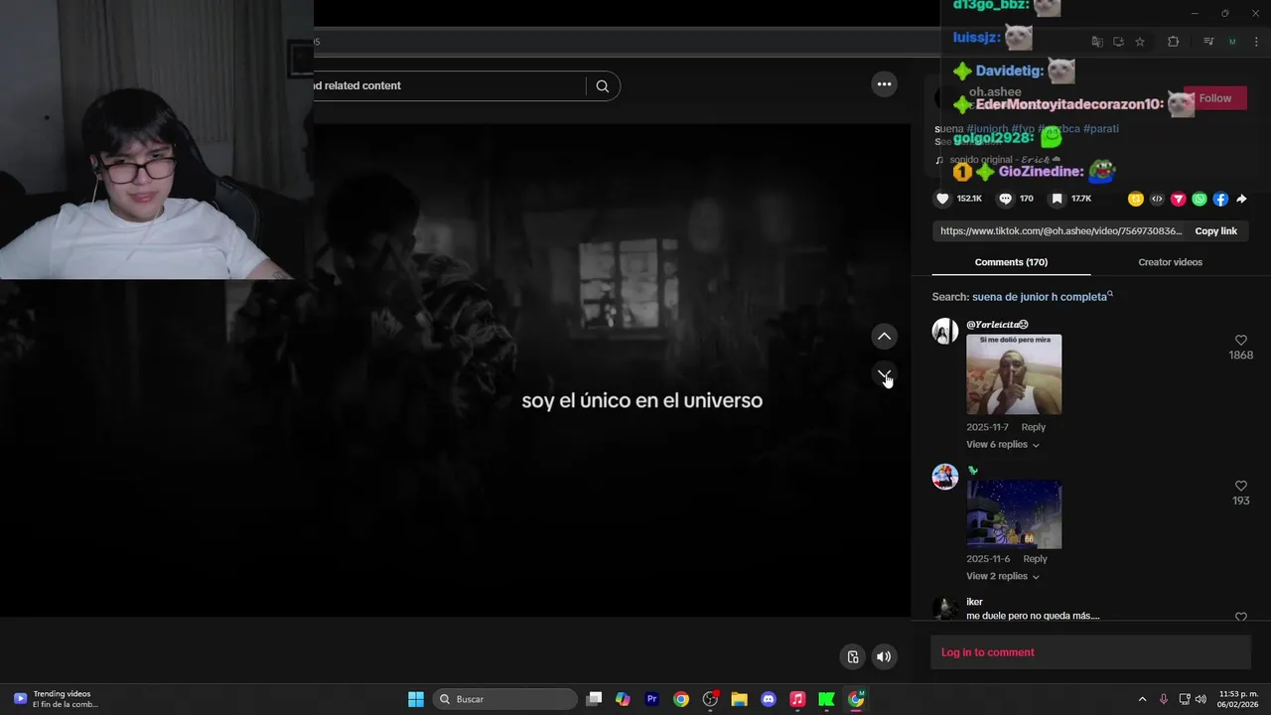Follow the oh.ashee creator

[x=1214, y=98]
